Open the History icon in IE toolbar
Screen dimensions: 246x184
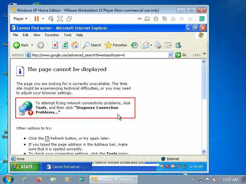[134, 45]
